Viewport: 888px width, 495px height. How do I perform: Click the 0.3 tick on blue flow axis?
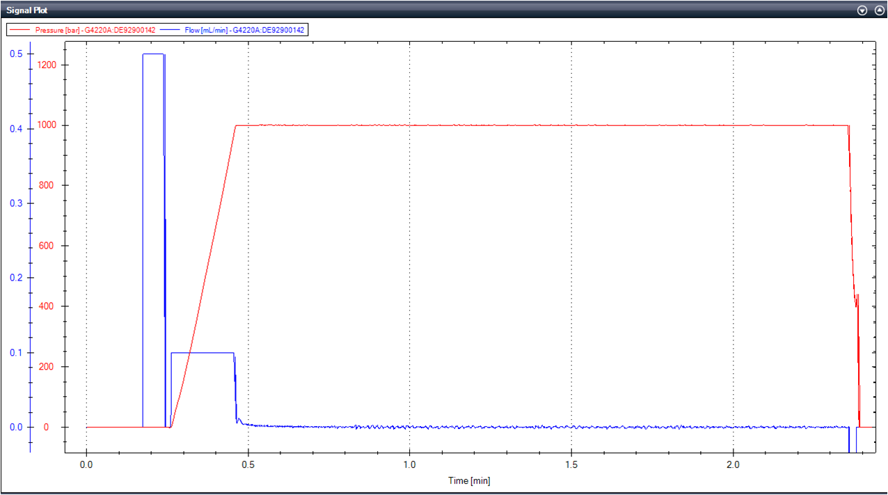(15, 203)
